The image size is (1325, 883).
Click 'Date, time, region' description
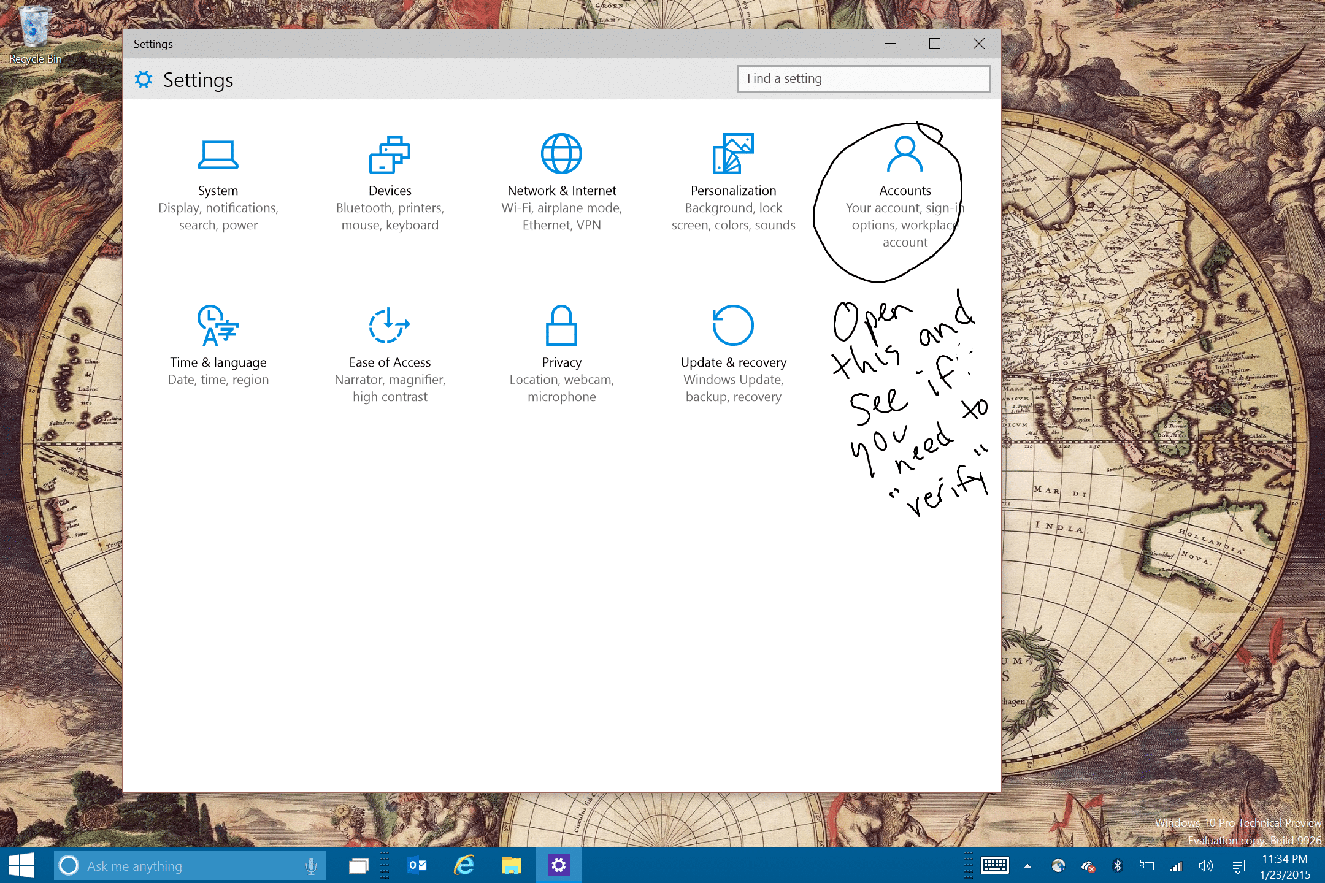coord(218,380)
